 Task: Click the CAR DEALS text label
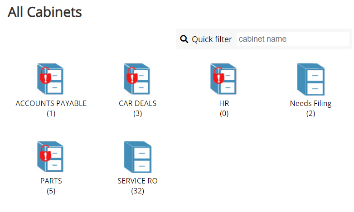[x=137, y=103]
